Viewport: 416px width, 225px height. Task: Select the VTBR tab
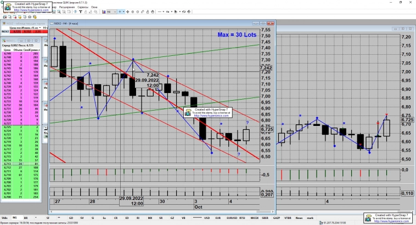click(x=288, y=217)
